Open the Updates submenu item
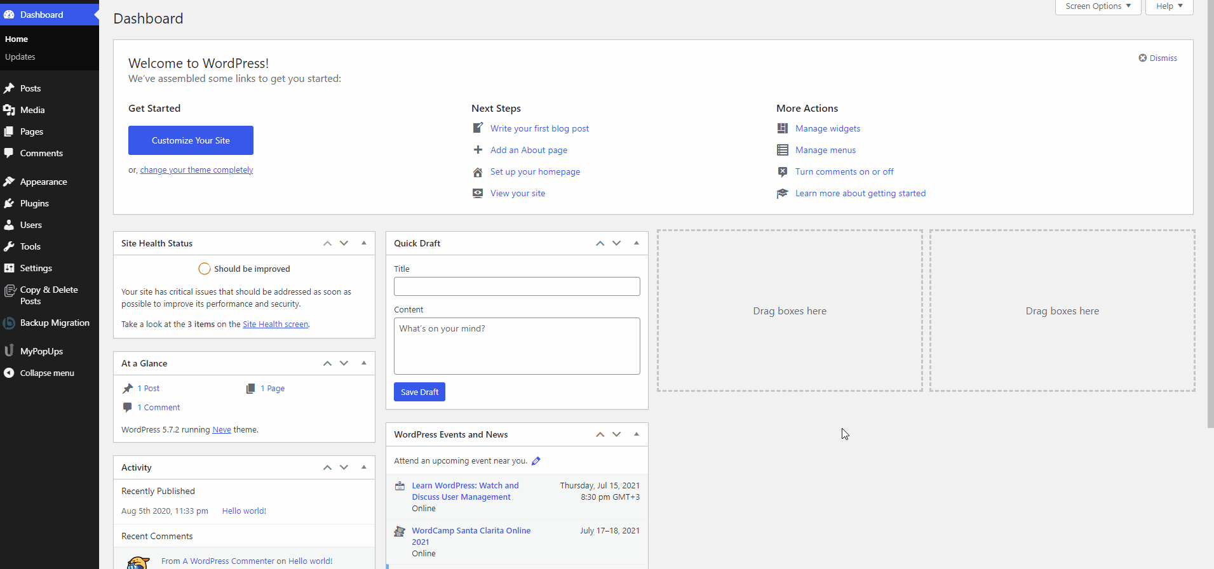Screen dimensions: 1214x569 (20, 57)
